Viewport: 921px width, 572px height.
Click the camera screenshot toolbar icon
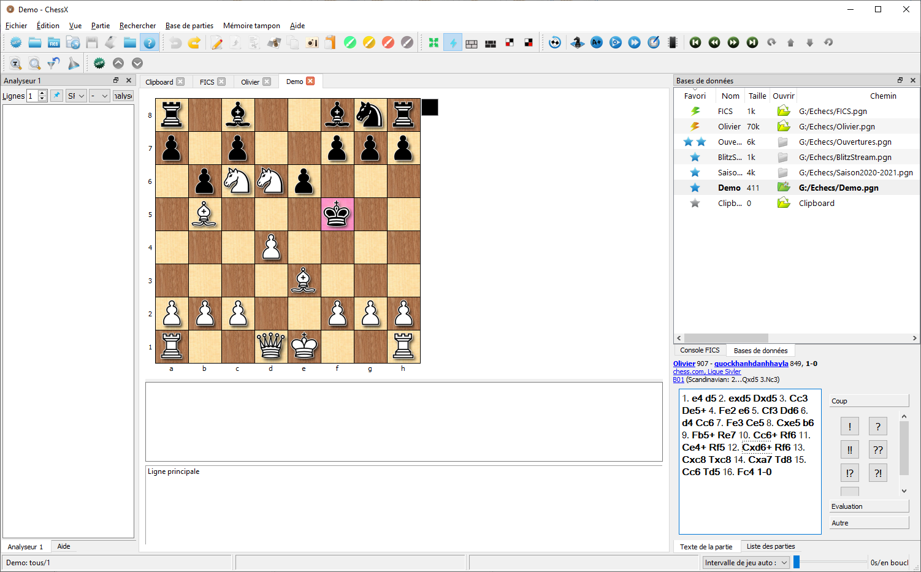[312, 42]
